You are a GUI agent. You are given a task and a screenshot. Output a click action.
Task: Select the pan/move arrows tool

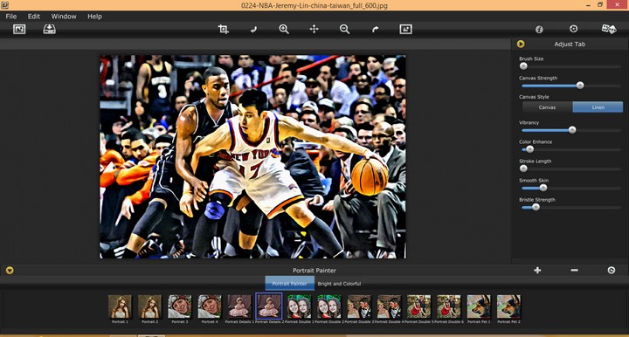point(314,30)
